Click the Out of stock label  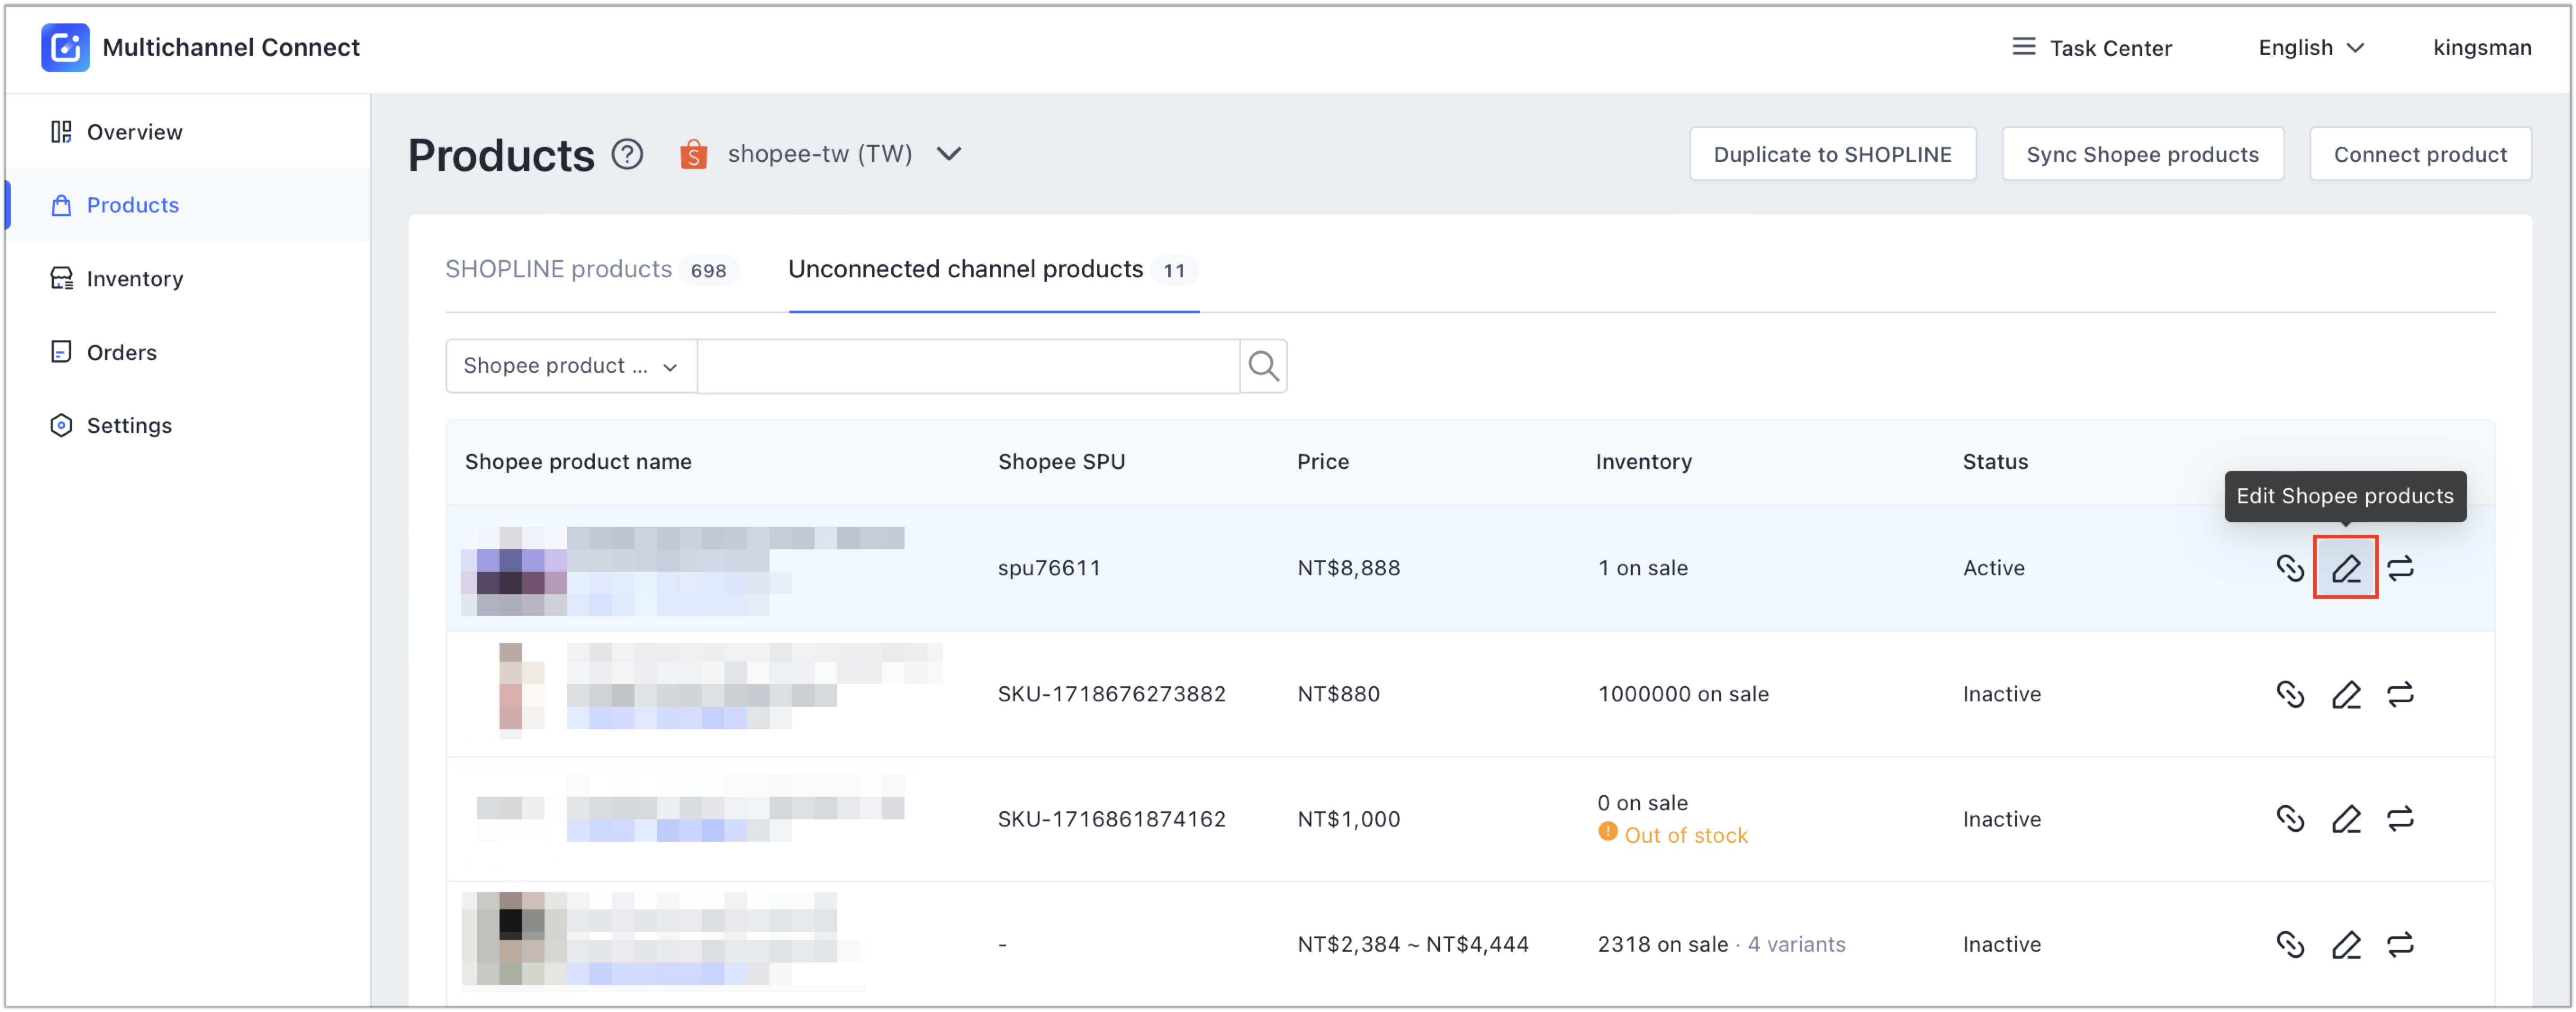[x=1685, y=835]
